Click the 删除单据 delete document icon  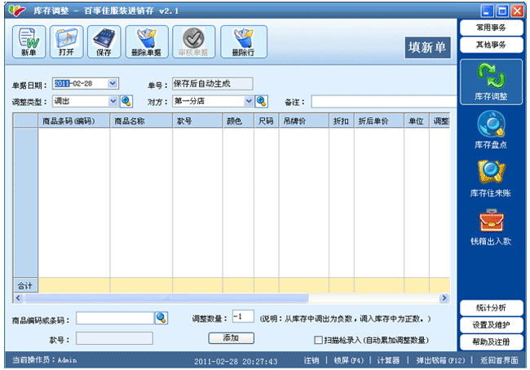(x=146, y=42)
